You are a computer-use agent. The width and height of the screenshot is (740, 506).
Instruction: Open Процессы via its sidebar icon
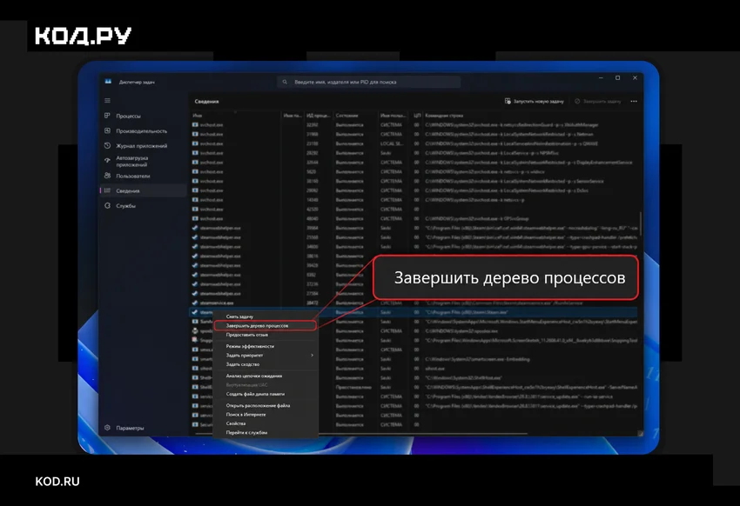(x=108, y=116)
